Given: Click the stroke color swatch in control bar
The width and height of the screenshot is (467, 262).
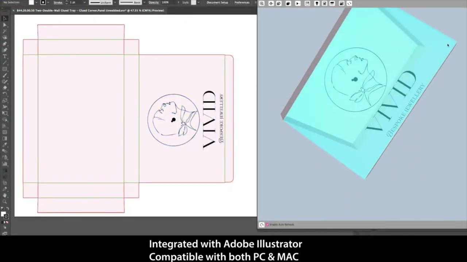Looking at the screenshot, I should tap(43, 3).
